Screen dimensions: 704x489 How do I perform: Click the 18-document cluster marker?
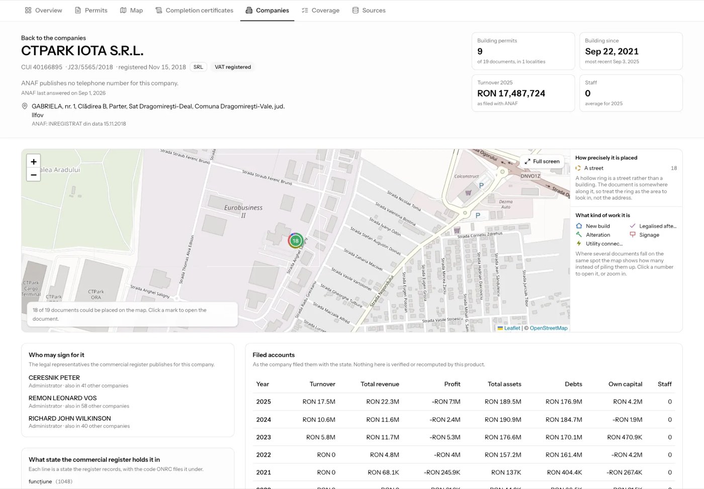click(295, 241)
